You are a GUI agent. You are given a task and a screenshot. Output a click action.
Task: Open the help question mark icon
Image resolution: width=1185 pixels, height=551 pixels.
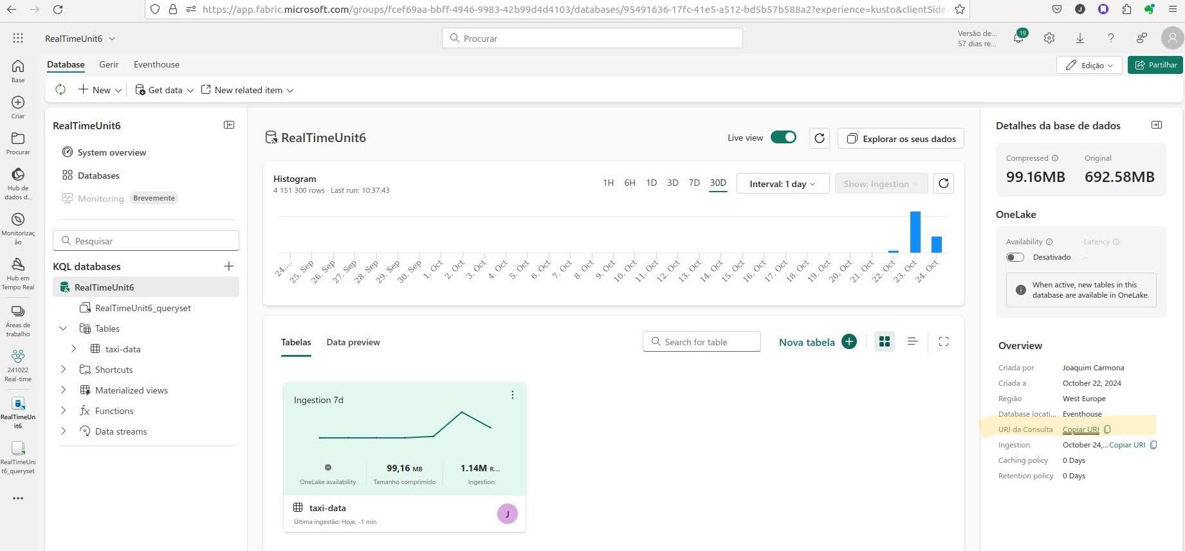[1111, 39]
